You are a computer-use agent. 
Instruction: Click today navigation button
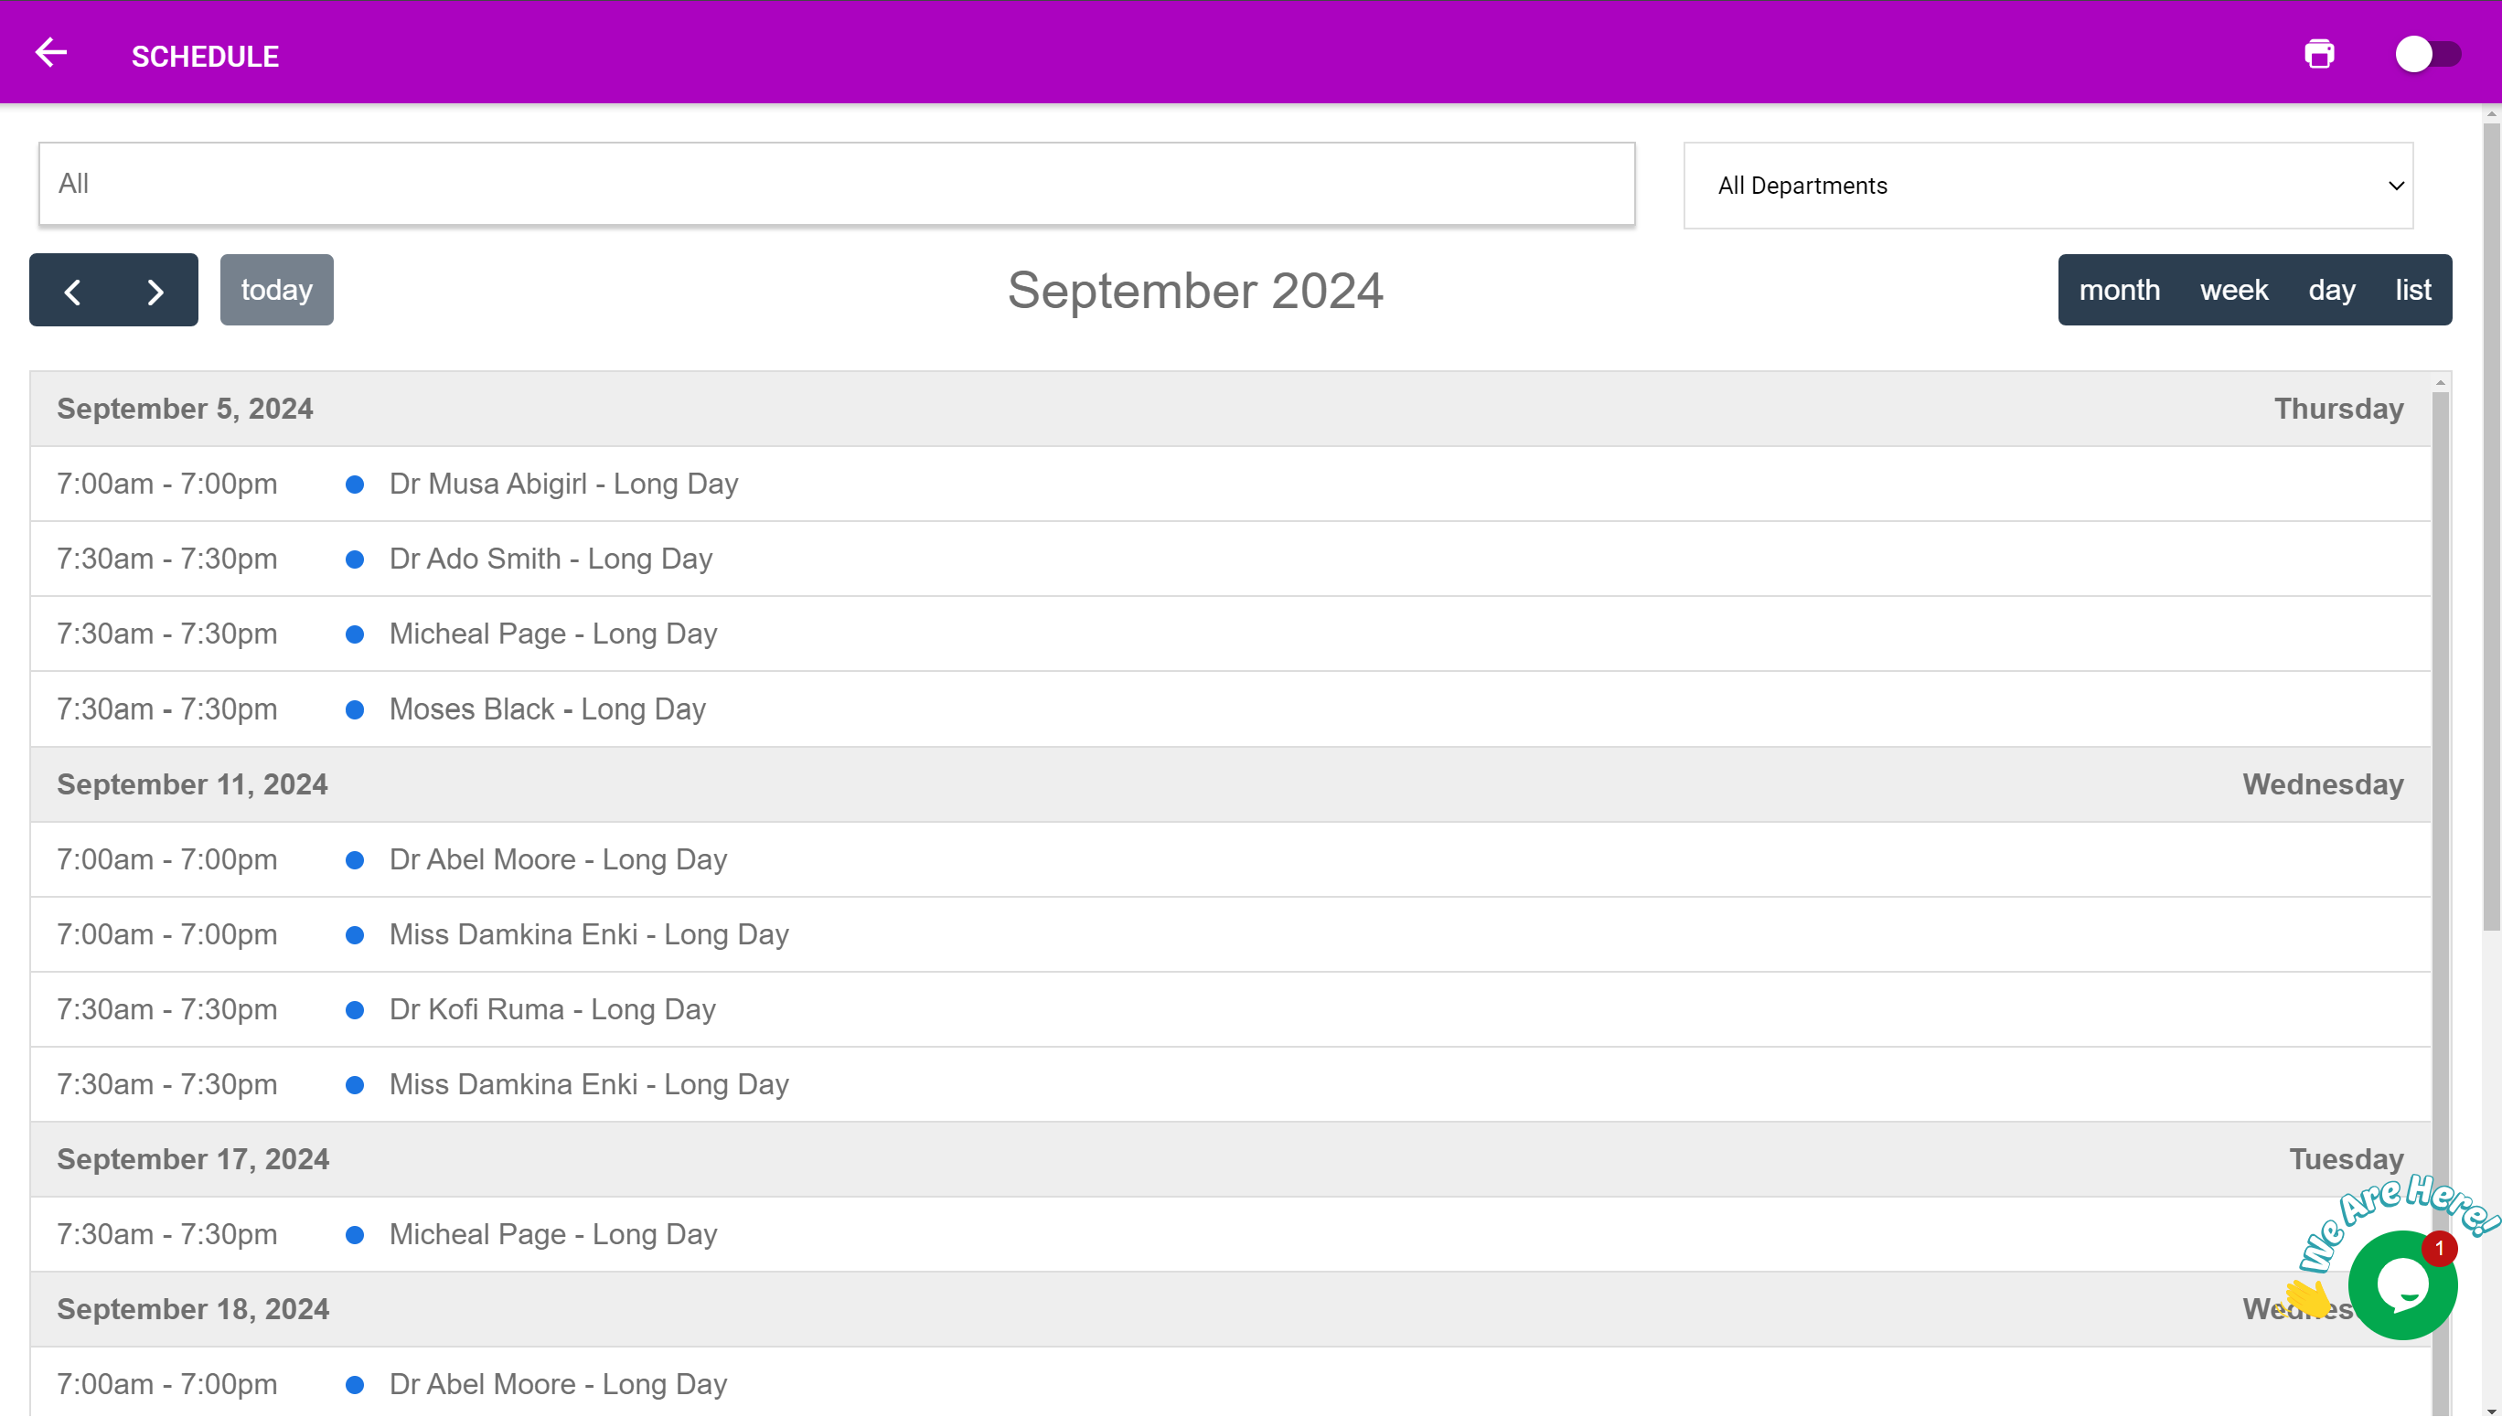275,289
